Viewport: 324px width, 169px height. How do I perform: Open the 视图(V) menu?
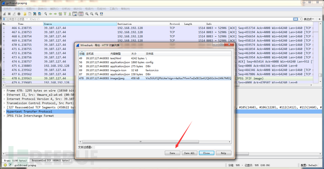tap(31, 8)
